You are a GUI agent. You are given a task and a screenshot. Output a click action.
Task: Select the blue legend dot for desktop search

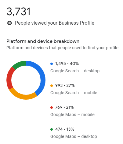(x=52, y=64)
